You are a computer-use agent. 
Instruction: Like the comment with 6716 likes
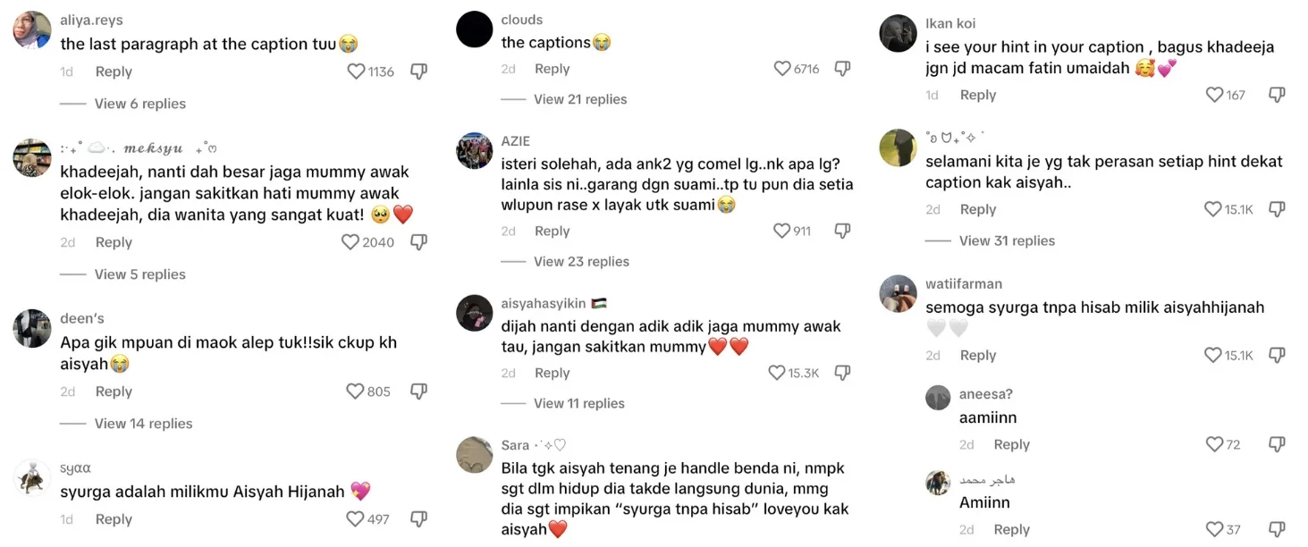tap(782, 69)
